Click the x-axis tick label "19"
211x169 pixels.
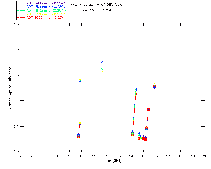click(x=193, y=156)
